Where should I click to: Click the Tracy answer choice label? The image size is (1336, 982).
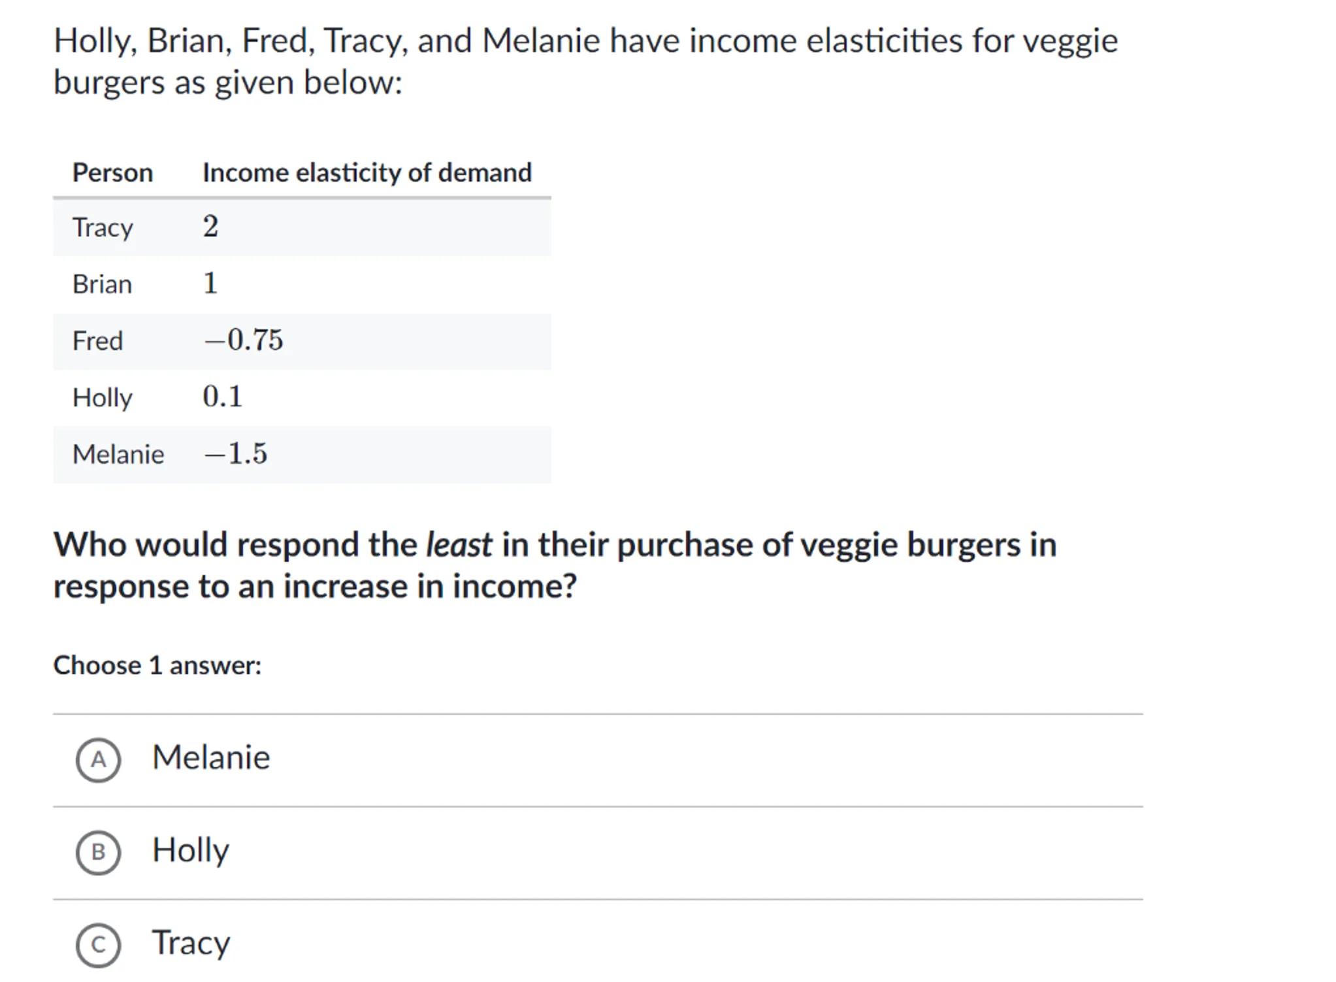(191, 943)
